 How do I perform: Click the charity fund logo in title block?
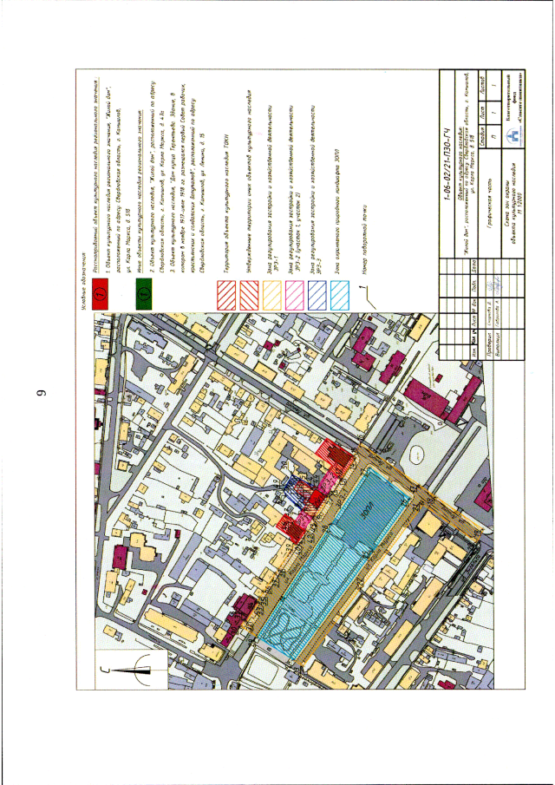pos(512,135)
